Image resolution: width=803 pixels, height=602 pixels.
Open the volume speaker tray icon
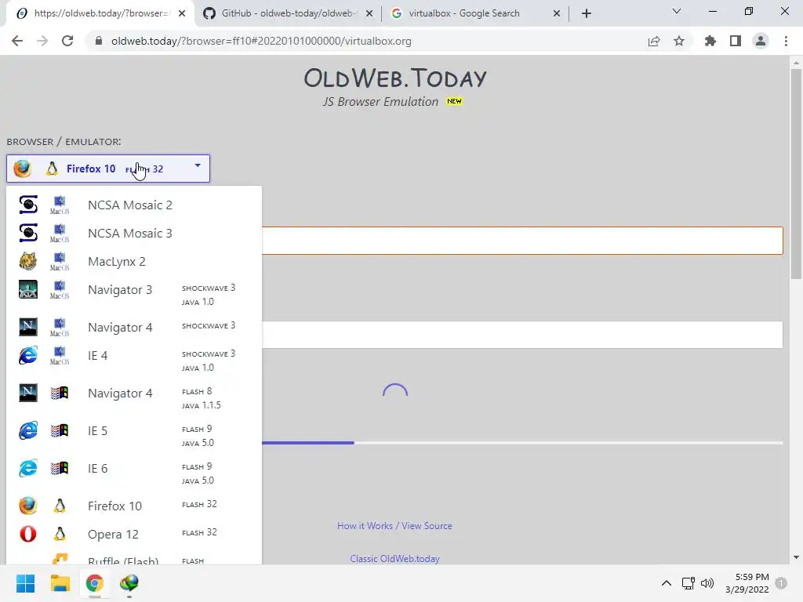707,583
